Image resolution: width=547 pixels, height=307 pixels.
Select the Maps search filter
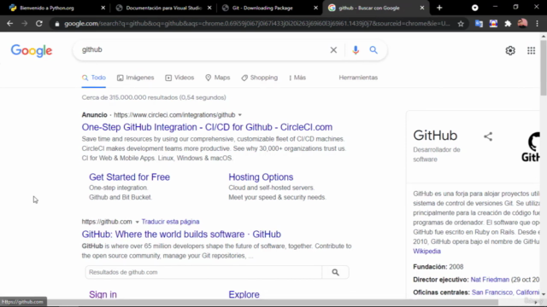[x=217, y=78]
